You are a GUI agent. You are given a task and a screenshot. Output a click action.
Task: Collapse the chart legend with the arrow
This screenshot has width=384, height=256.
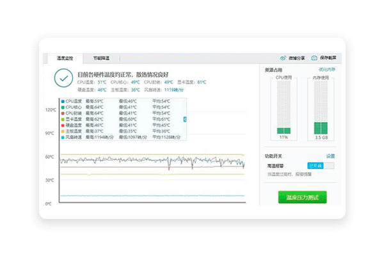[x=185, y=119]
